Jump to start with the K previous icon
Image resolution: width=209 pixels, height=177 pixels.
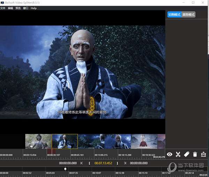82,163
